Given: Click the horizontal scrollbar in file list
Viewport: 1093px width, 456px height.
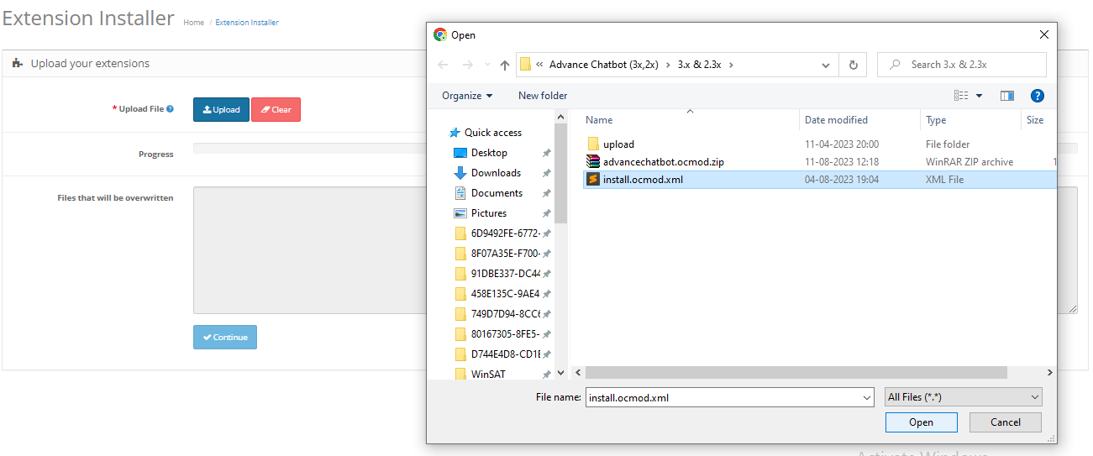Looking at the screenshot, I should pyautogui.click(x=796, y=372).
